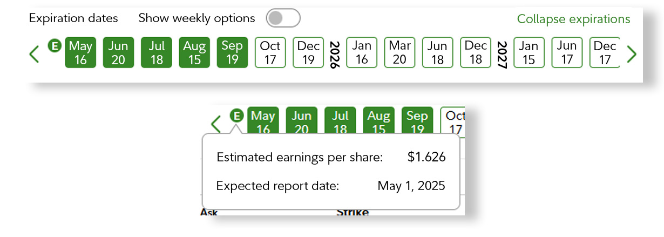Image resolution: width=664 pixels, height=237 pixels.
Task: Click the earnings E icon in top row
Action: (x=54, y=46)
